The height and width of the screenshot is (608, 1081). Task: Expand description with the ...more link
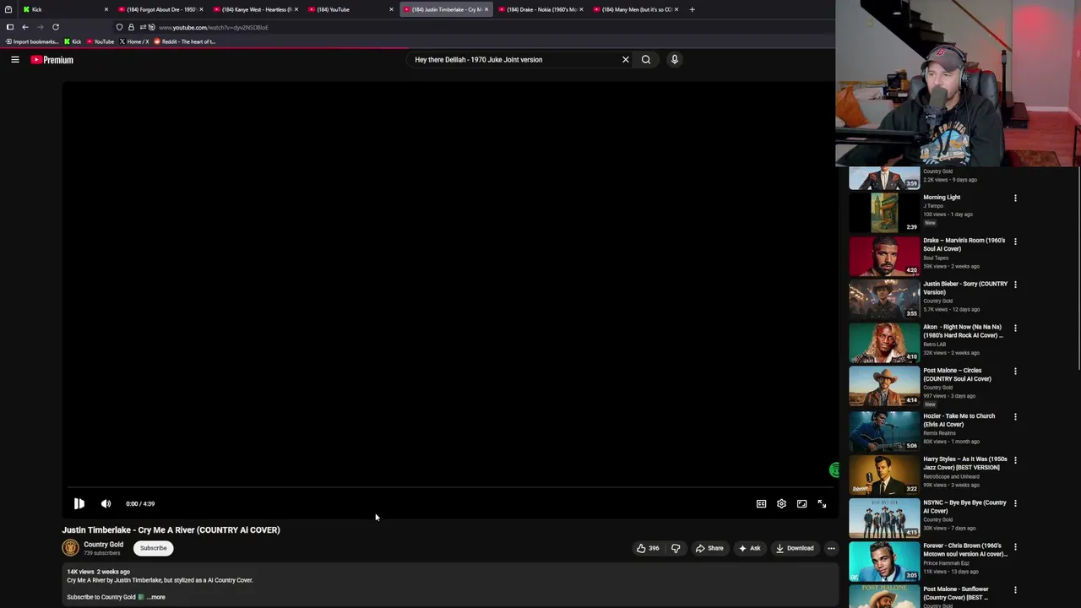click(x=156, y=597)
